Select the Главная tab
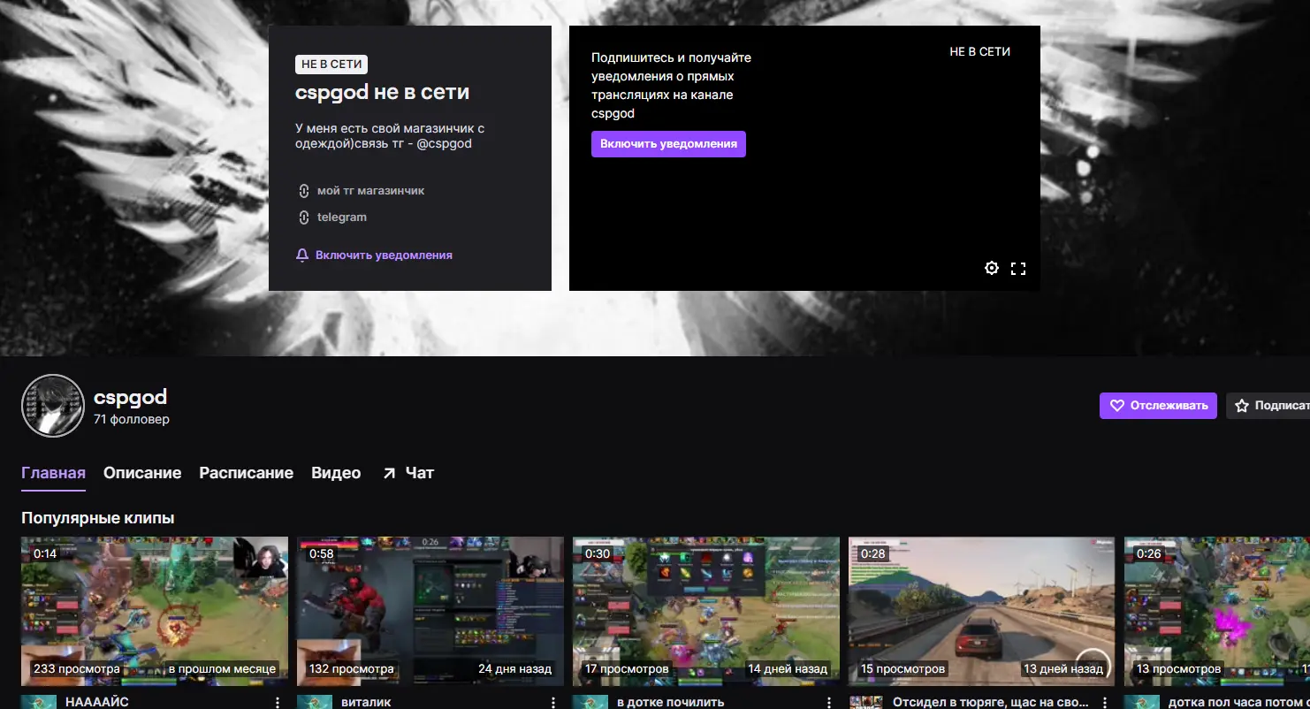Viewport: 1310px width, 709px height. [53, 473]
